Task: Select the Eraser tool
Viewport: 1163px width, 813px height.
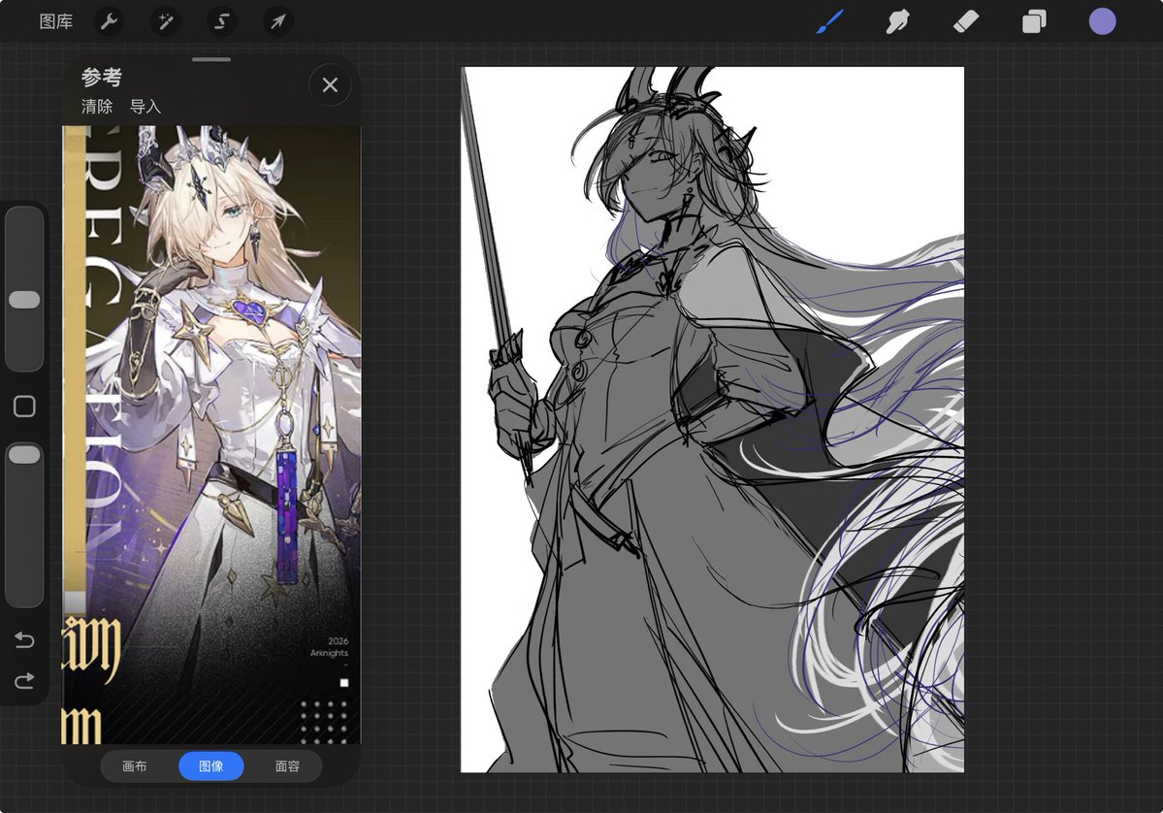Action: click(966, 21)
